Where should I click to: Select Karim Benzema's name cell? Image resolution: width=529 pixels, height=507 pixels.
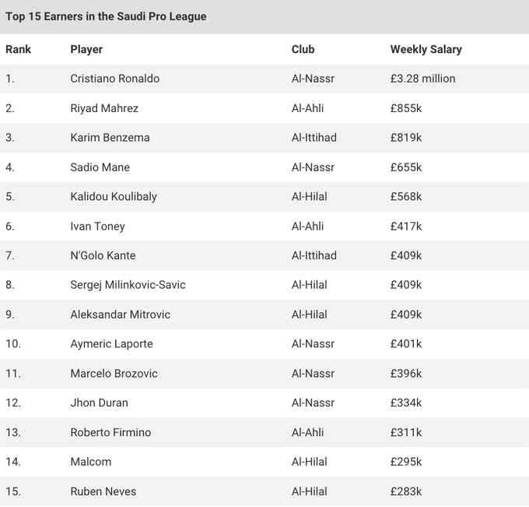coord(110,138)
